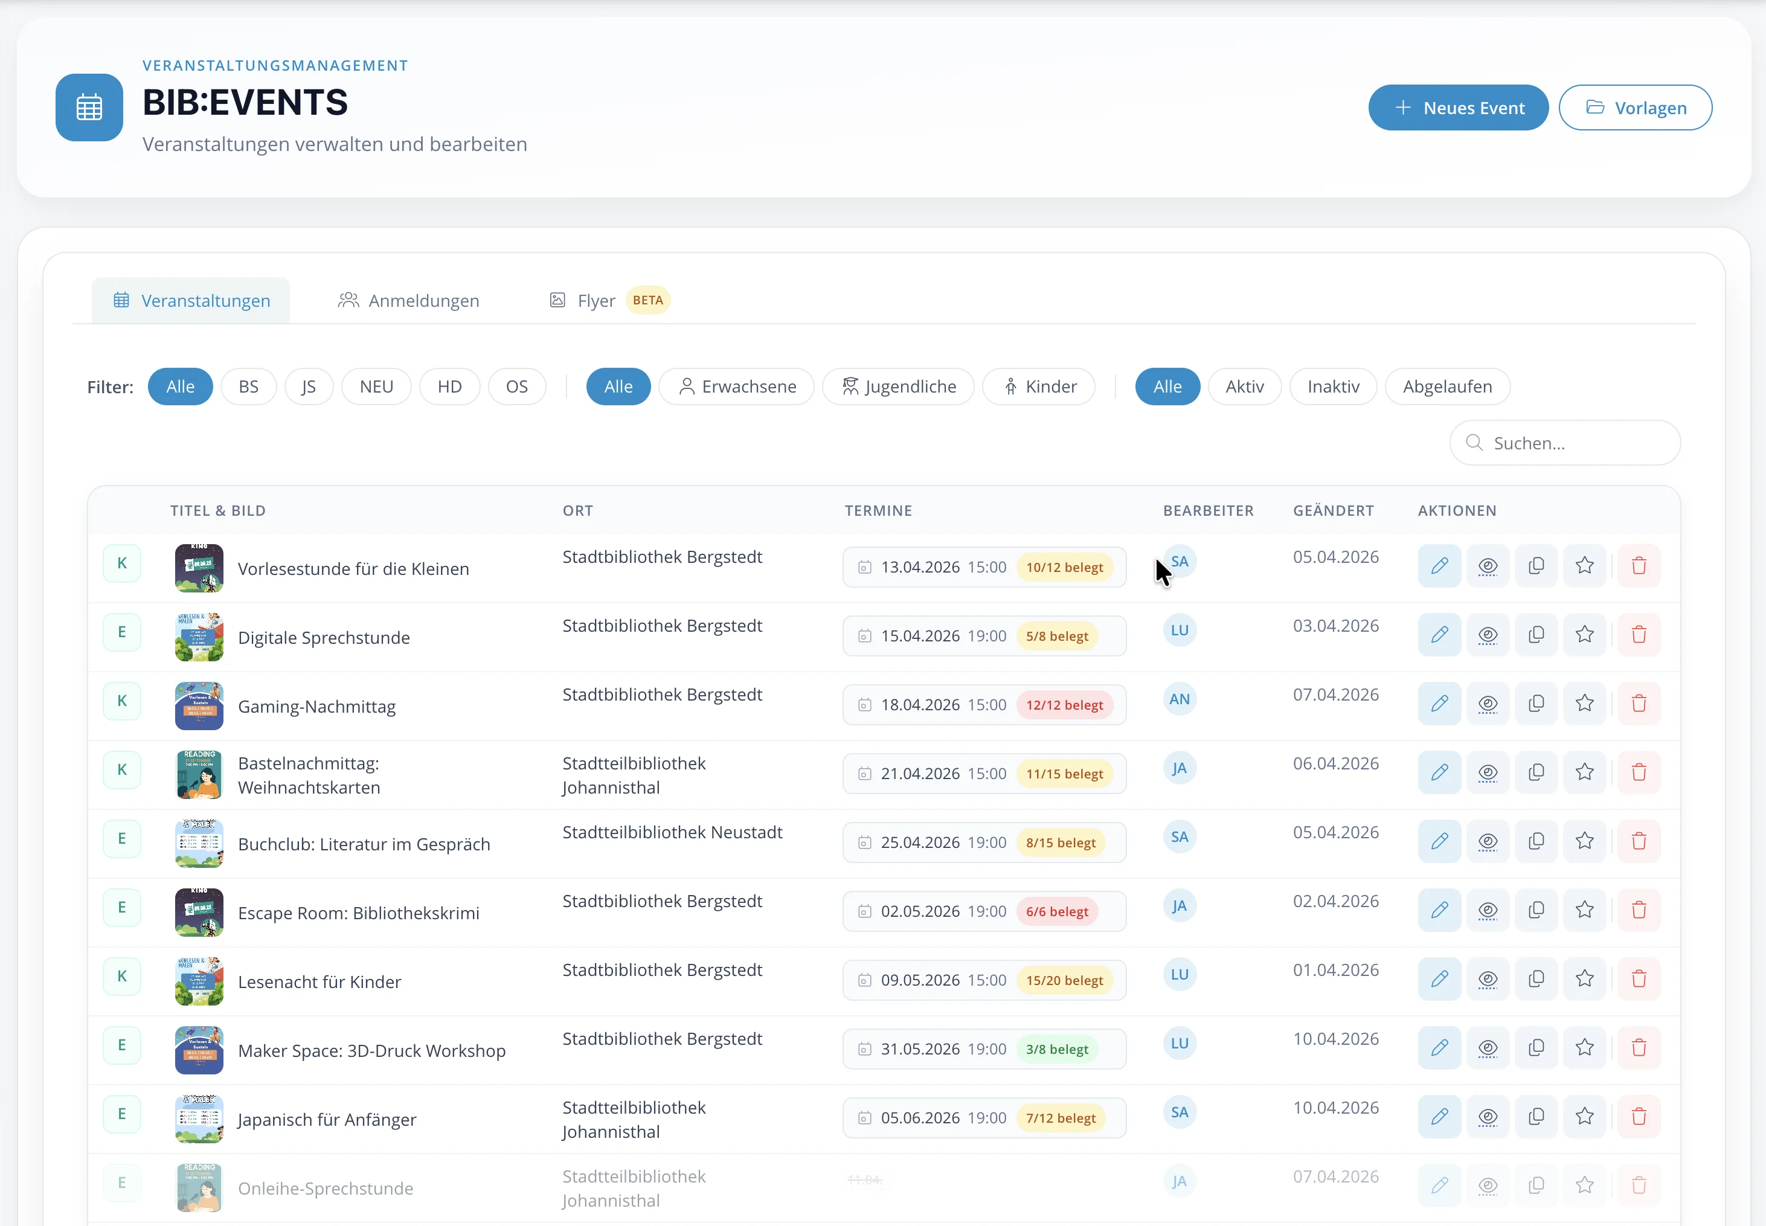Open the date chip for 13.04.2026
Viewport: 1766px width, 1226px height.
click(930, 566)
